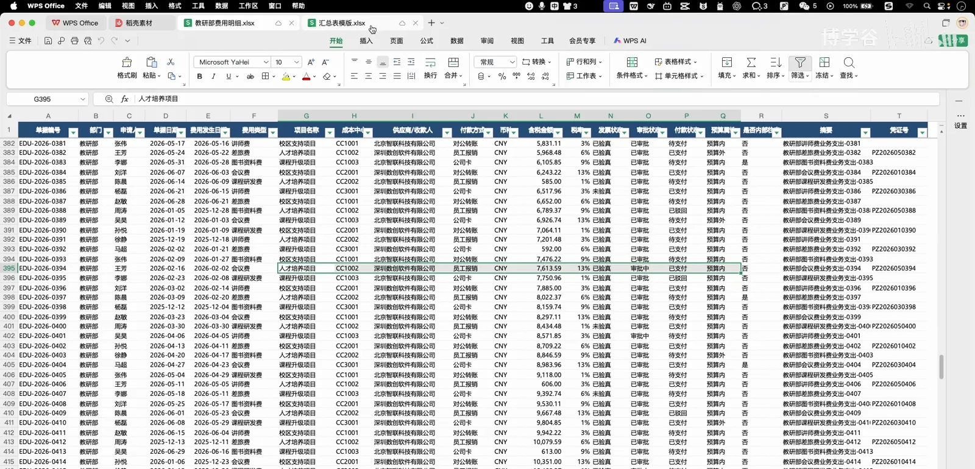Screen dimensions: 975x469
Task: Open the number format dropdown 常规
Action: tap(512, 62)
